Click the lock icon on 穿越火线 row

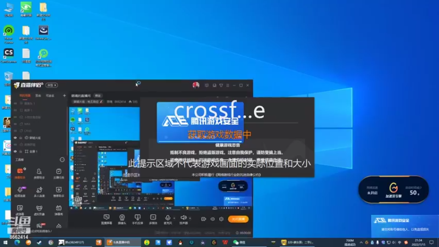pyautogui.click(x=21, y=138)
